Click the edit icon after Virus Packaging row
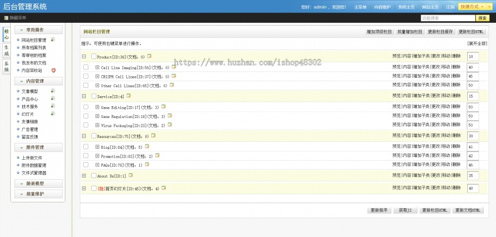 click(170, 125)
